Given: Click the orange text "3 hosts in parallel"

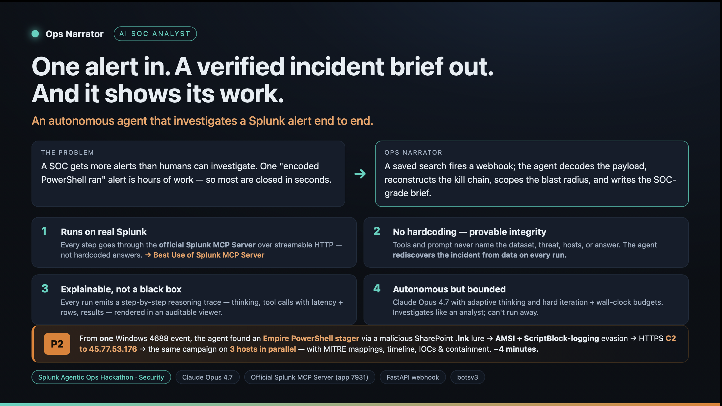Looking at the screenshot, I should pos(263,349).
